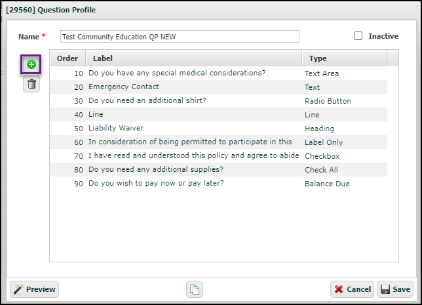Select 'Do you need any additional supplies?' row

(219, 169)
